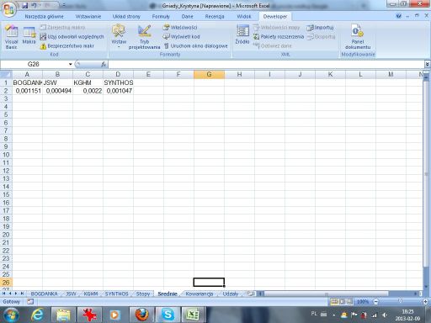Open Firefox from the taskbar

pyautogui.click(x=142, y=315)
